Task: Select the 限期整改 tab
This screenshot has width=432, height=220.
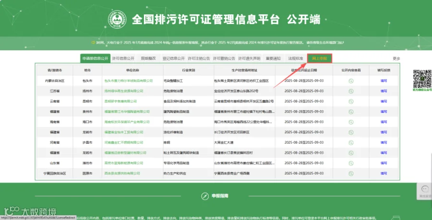Action: pyautogui.click(x=148, y=58)
